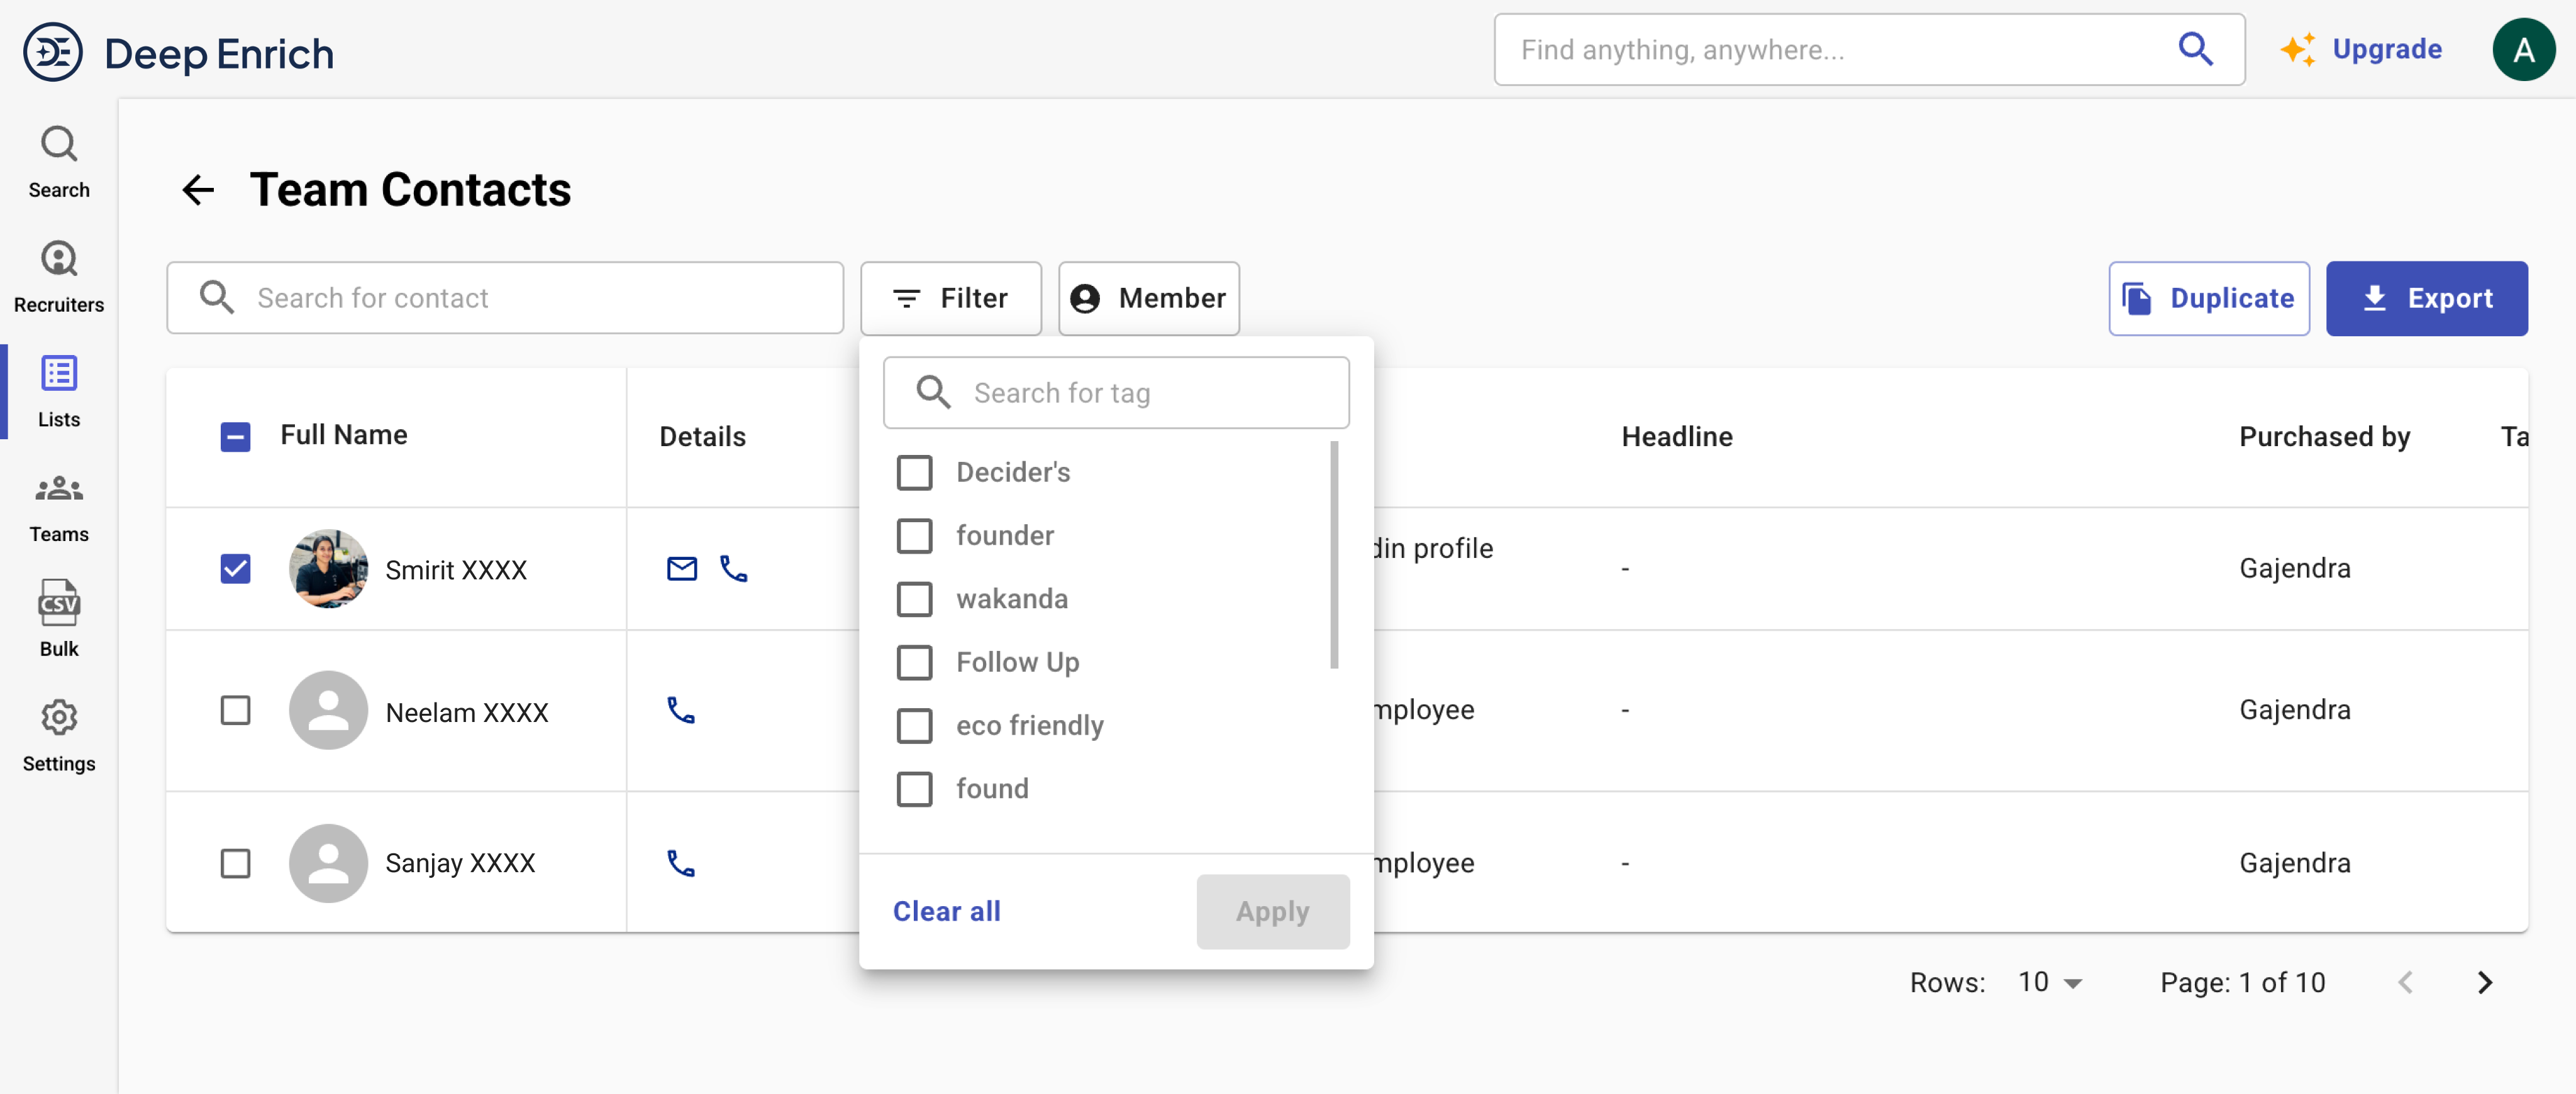Open the Member filter dropdown
This screenshot has width=2576, height=1094.
point(1148,298)
